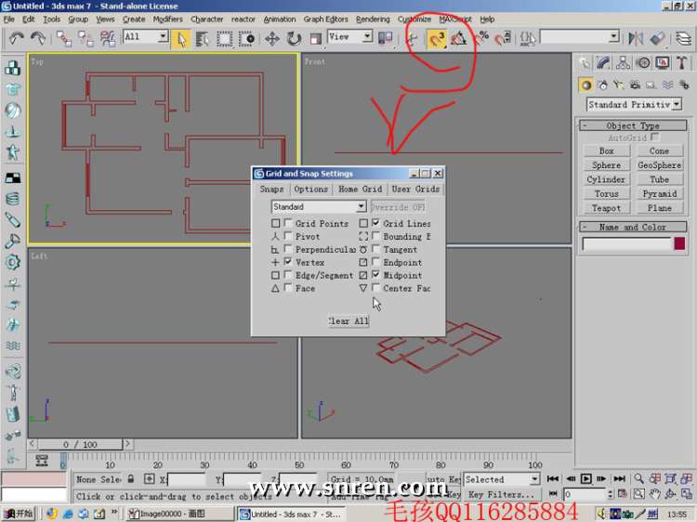Image resolution: width=697 pixels, height=522 pixels.
Task: Click the Key Filters button
Action: [502, 494]
